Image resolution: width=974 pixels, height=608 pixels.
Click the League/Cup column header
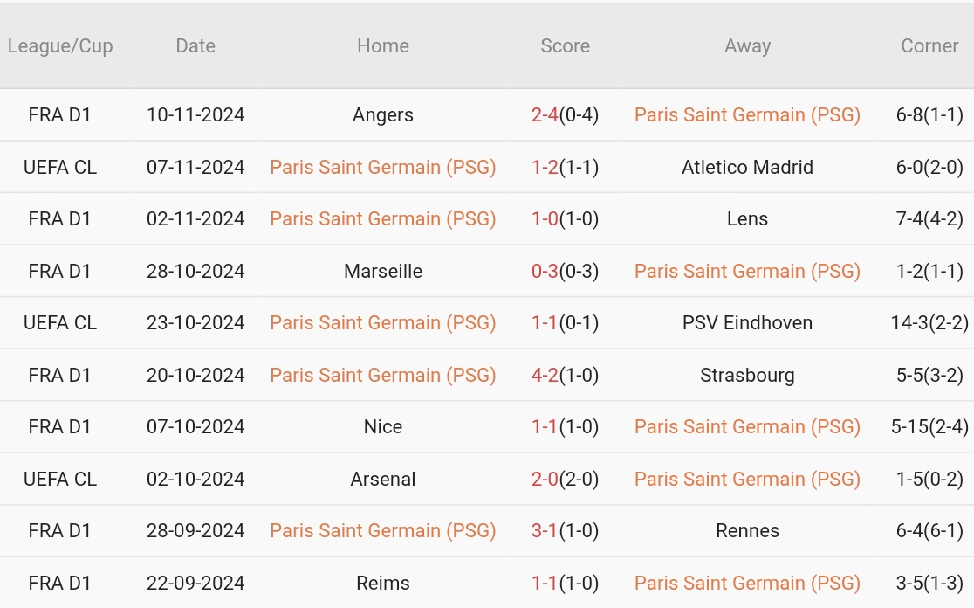pyautogui.click(x=60, y=46)
